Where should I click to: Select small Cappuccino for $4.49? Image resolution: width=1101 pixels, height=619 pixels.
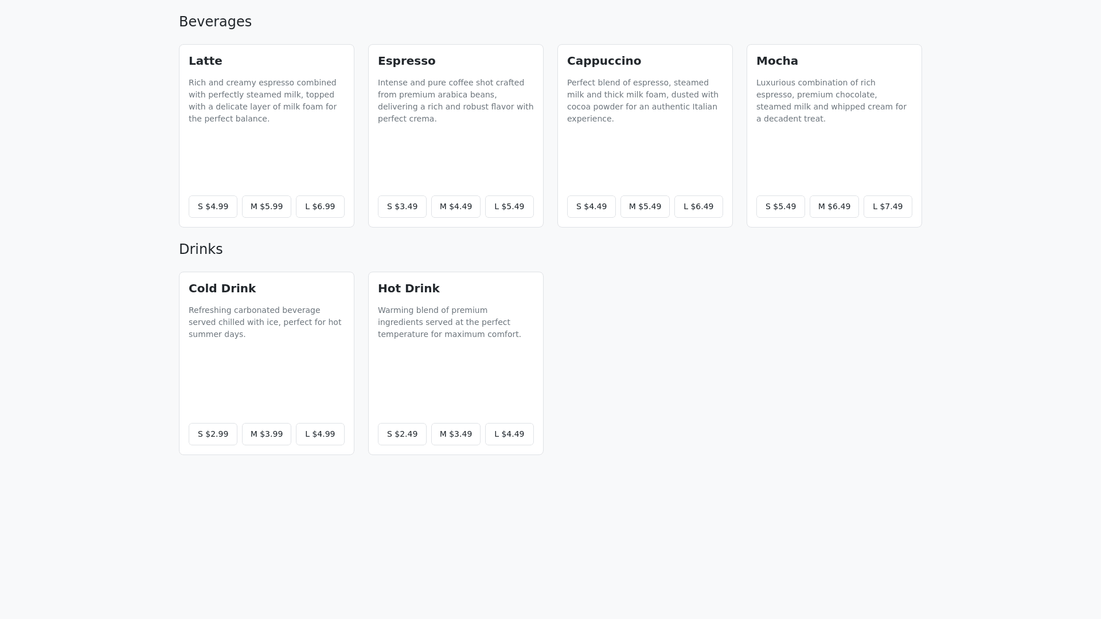591,206
